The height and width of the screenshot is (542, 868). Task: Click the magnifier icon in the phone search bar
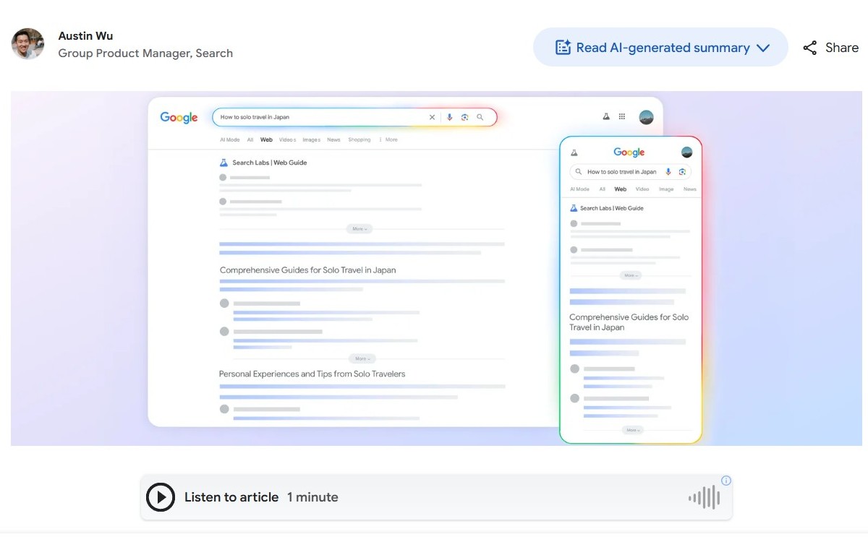pyautogui.click(x=579, y=172)
